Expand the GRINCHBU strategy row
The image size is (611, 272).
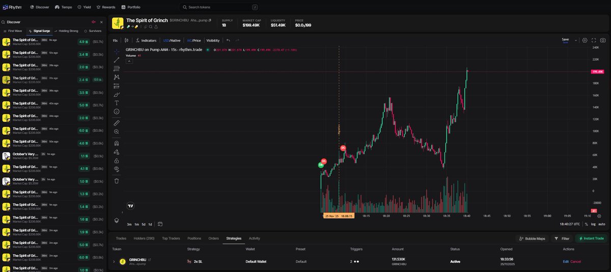point(114,261)
